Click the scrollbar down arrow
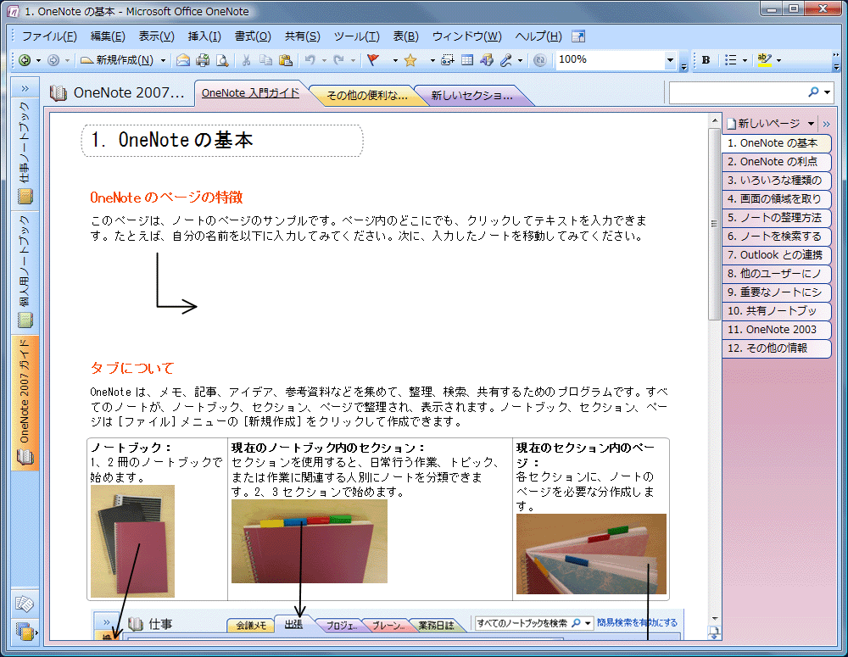848x657 pixels. point(714,619)
